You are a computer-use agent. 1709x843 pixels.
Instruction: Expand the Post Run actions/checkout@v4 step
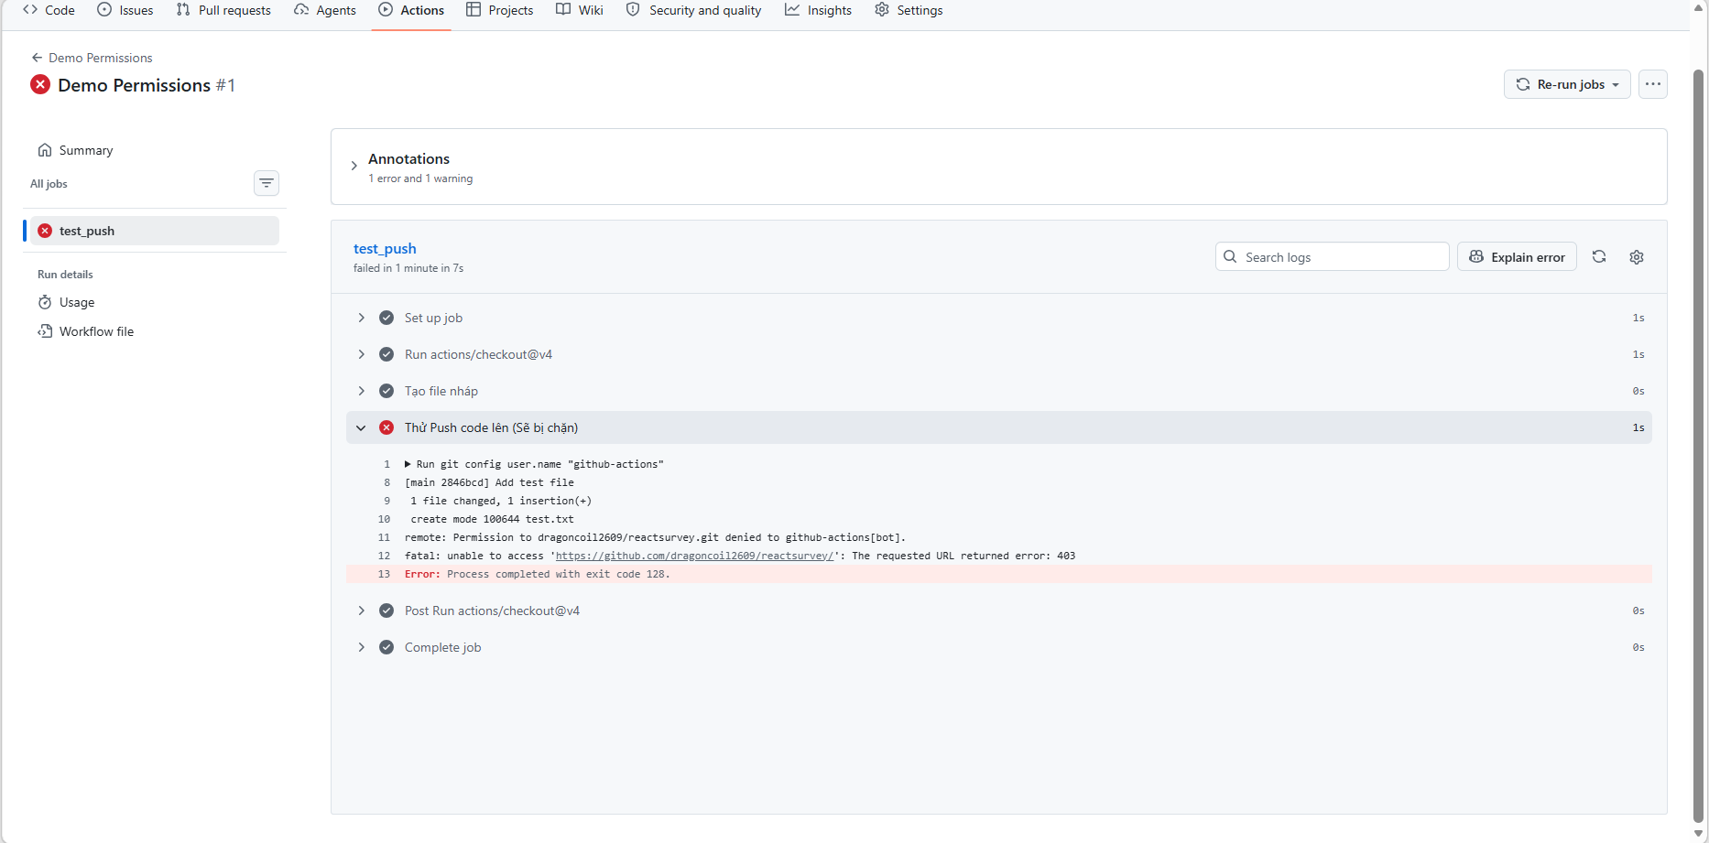point(999,611)
